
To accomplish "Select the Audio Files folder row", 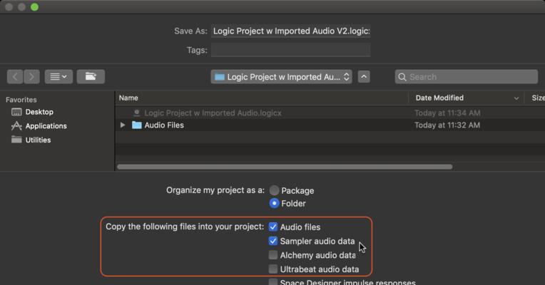I will pos(330,125).
